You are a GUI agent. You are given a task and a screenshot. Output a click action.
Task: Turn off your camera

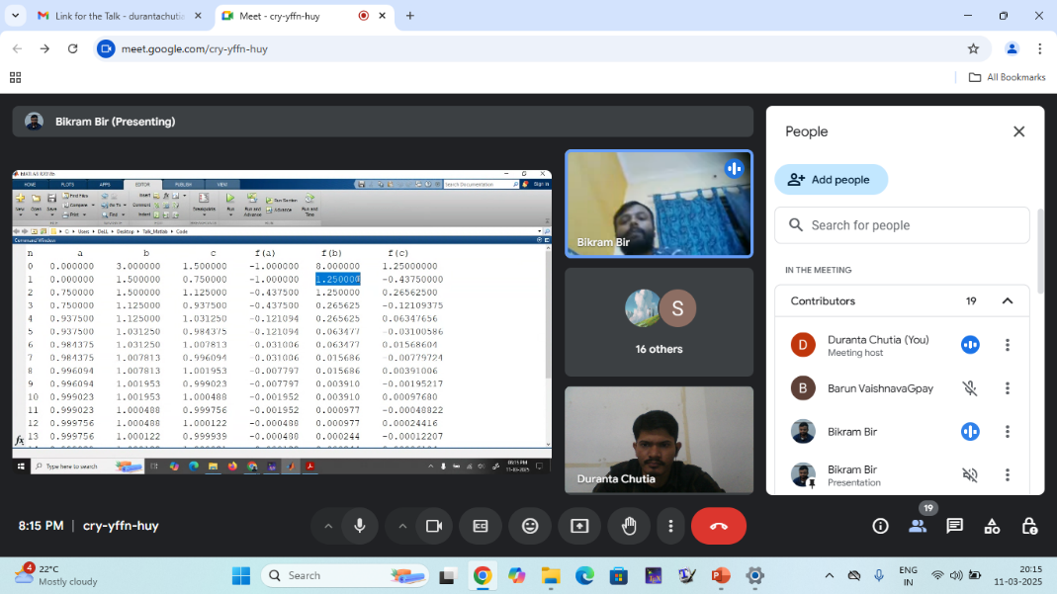[433, 526]
